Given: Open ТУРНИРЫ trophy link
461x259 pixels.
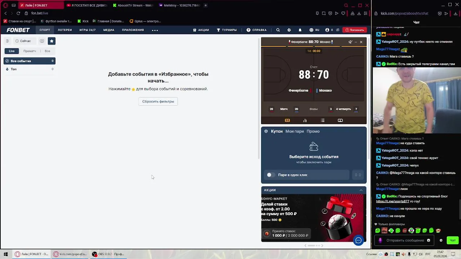Looking at the screenshot, I should click(x=227, y=30).
